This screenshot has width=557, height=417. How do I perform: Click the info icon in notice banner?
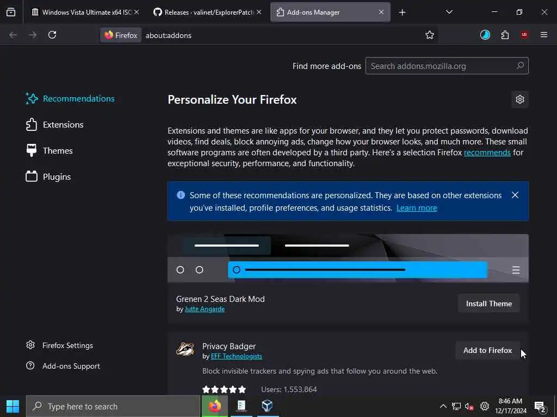181,195
